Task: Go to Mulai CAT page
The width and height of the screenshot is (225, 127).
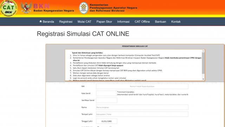Action: point(84,22)
